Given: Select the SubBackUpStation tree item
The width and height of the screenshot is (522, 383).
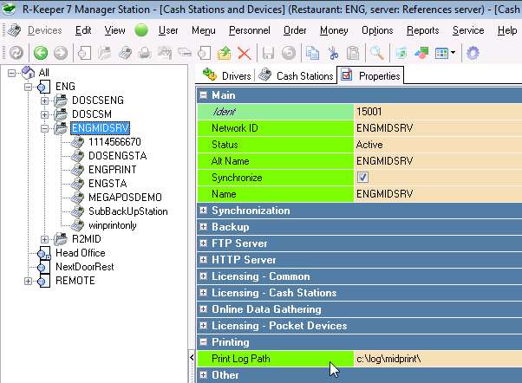Looking at the screenshot, I should click(x=127, y=211).
